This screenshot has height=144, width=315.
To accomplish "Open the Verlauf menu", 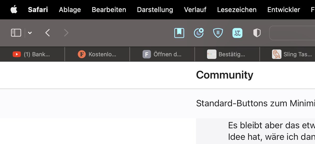I will (x=195, y=10).
